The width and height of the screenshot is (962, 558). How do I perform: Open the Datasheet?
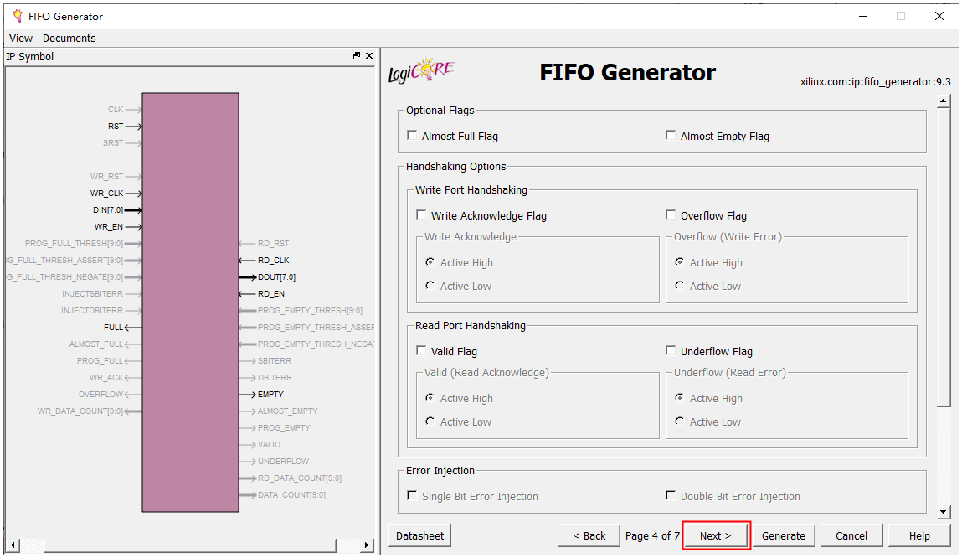click(x=420, y=535)
